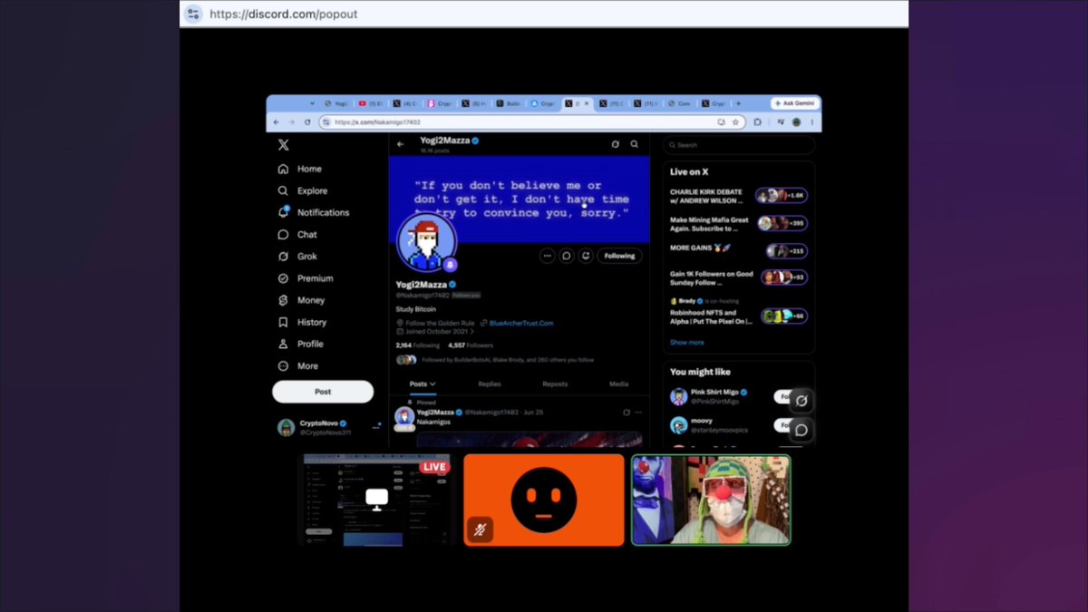1088x612 pixels.
Task: Click the white Post button
Action: click(323, 392)
